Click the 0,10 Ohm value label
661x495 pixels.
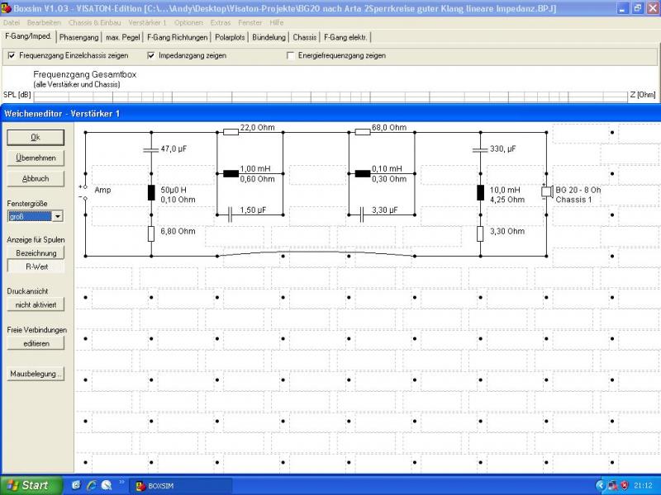click(178, 200)
